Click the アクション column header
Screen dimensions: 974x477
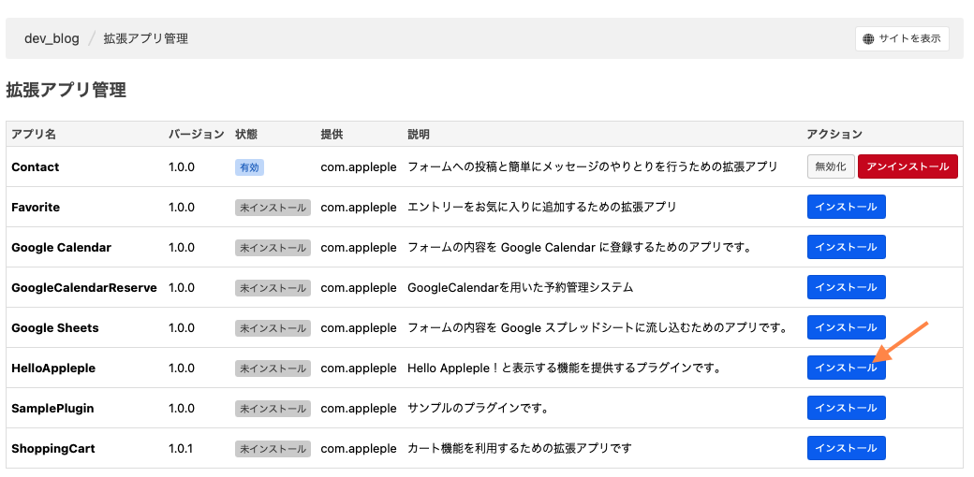[834, 134]
